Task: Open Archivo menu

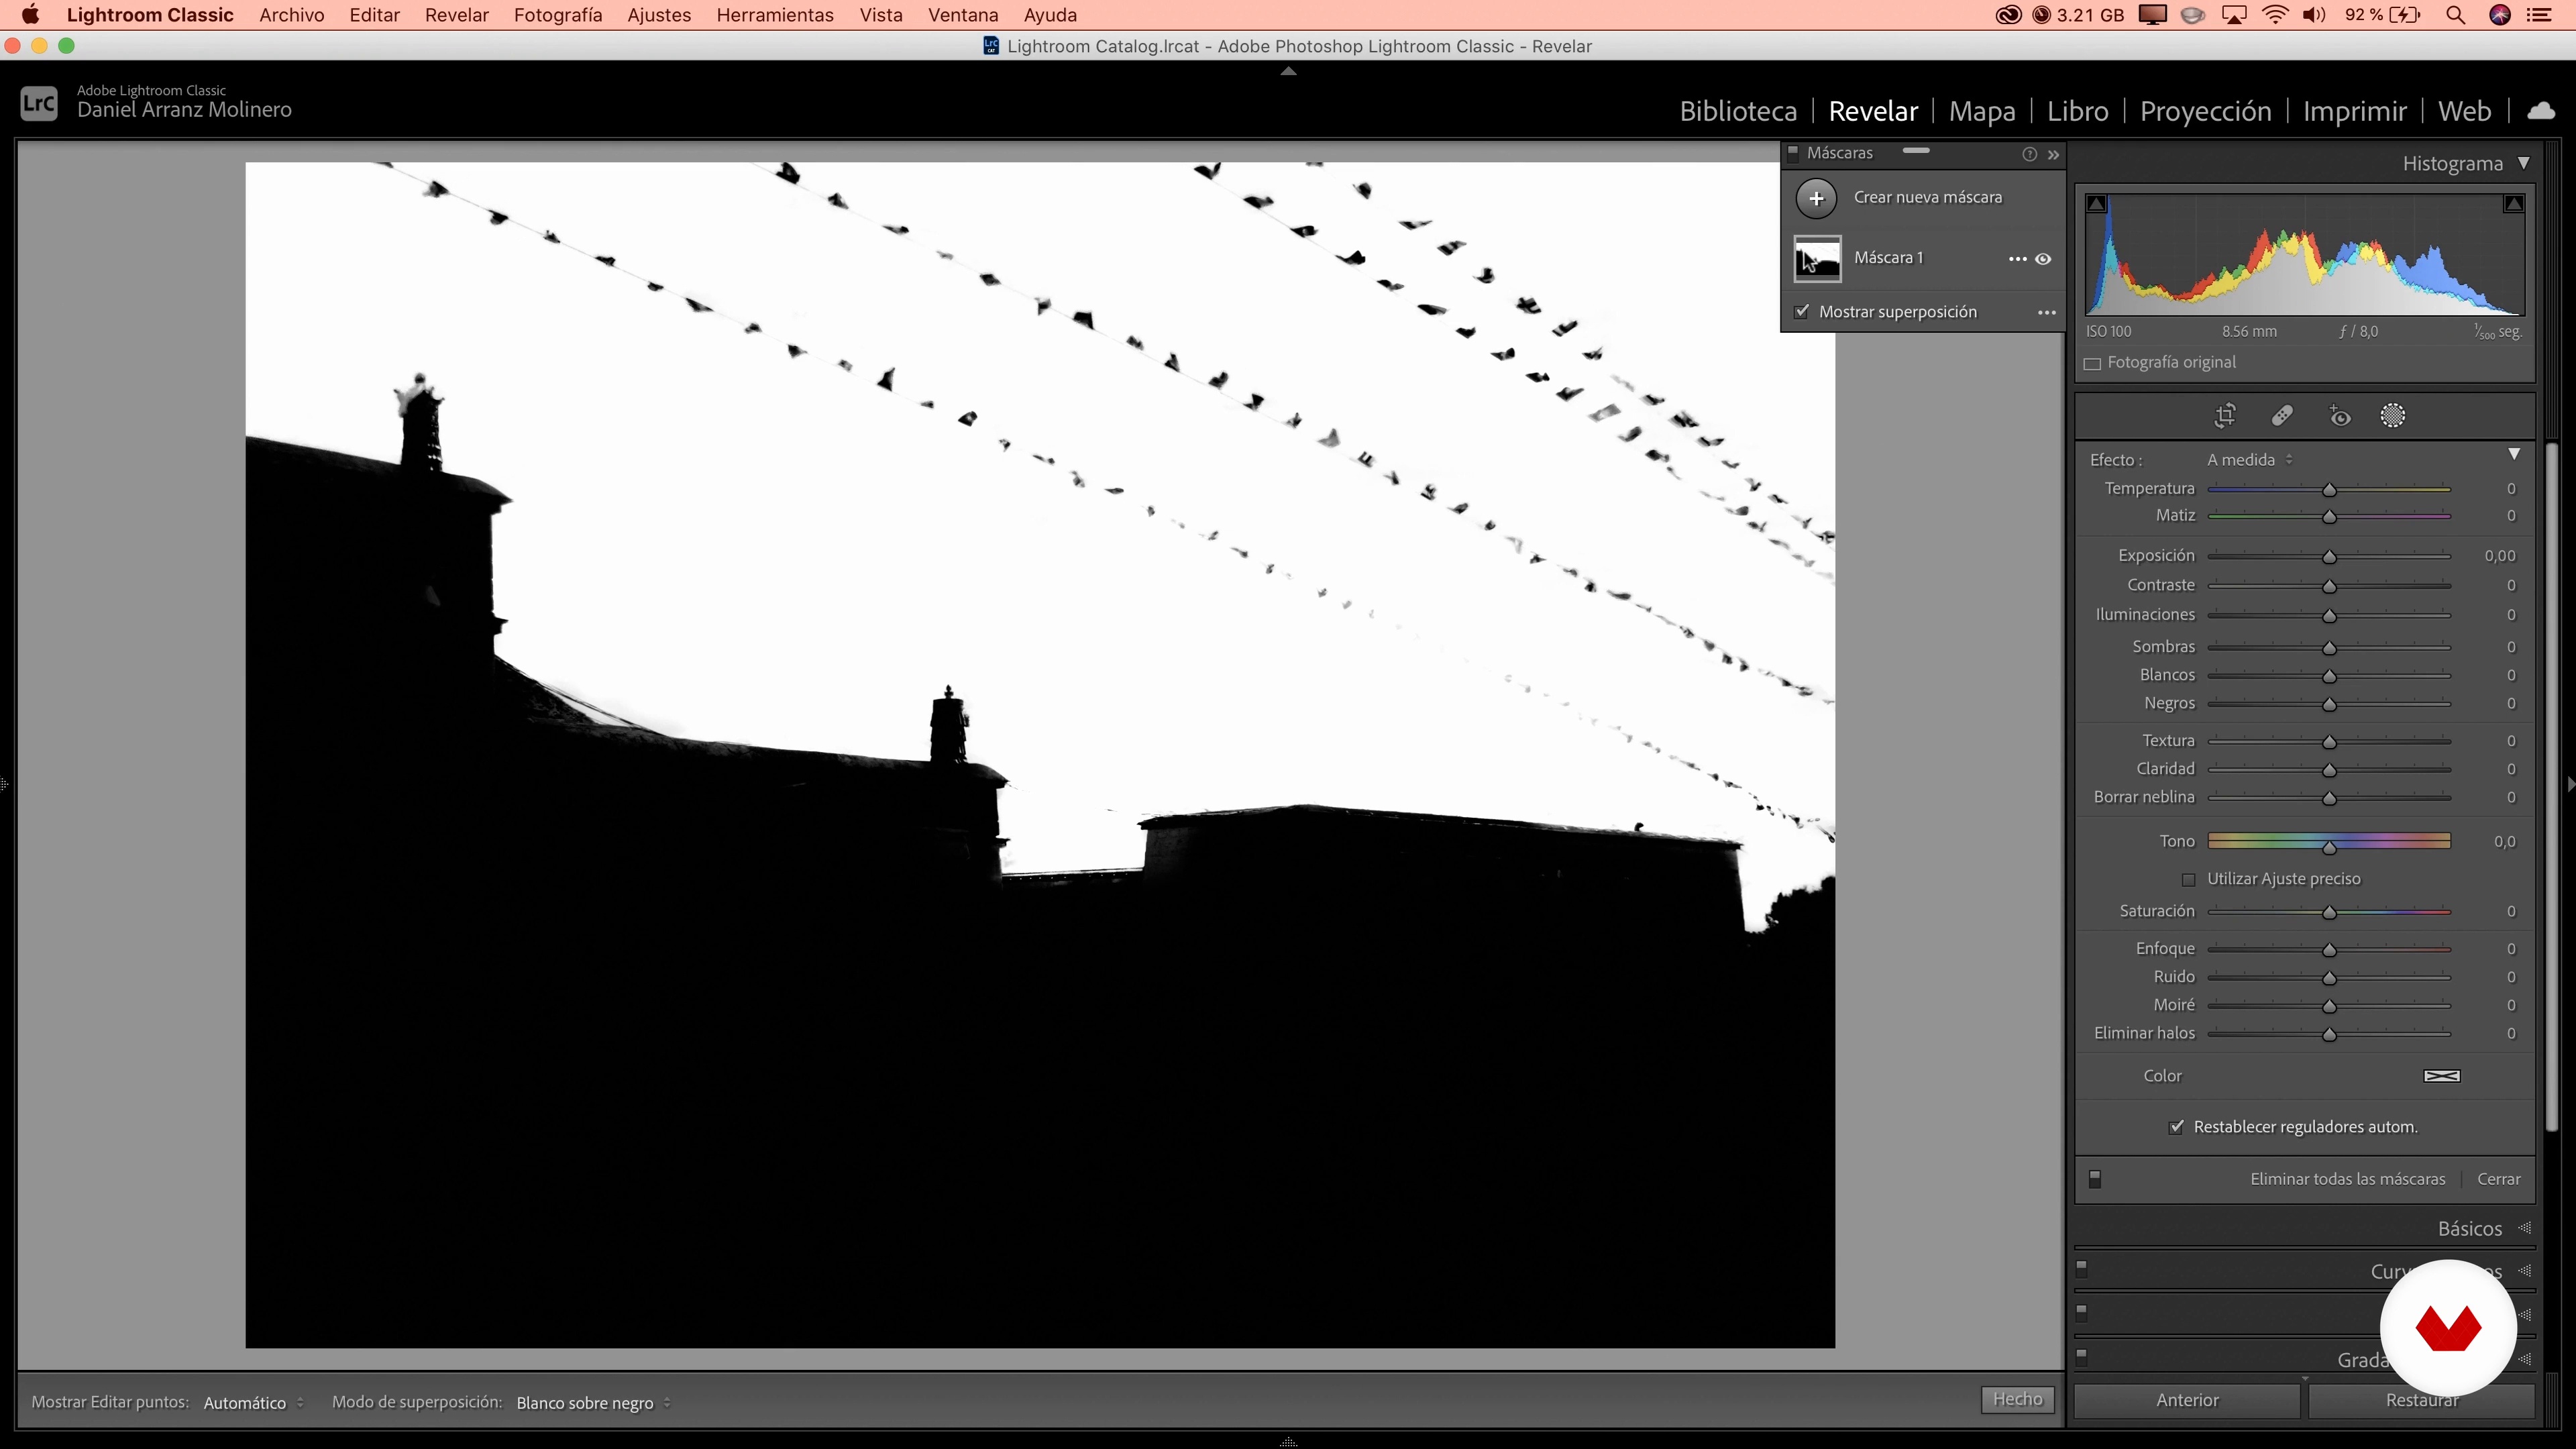Action: click(x=291, y=15)
